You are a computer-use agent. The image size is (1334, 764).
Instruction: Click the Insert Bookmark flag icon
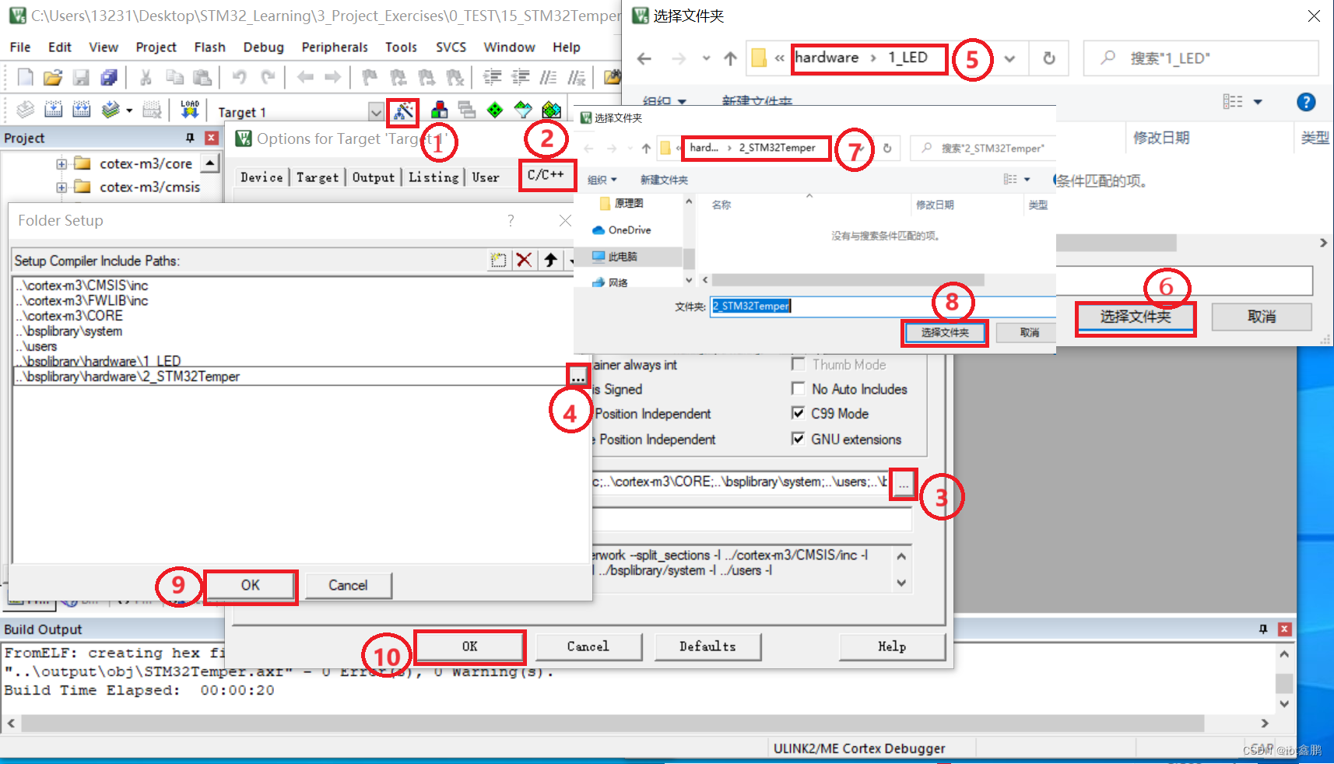[x=370, y=77]
